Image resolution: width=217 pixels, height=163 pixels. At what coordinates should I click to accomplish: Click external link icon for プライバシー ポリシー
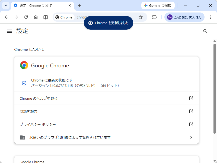point(191,124)
